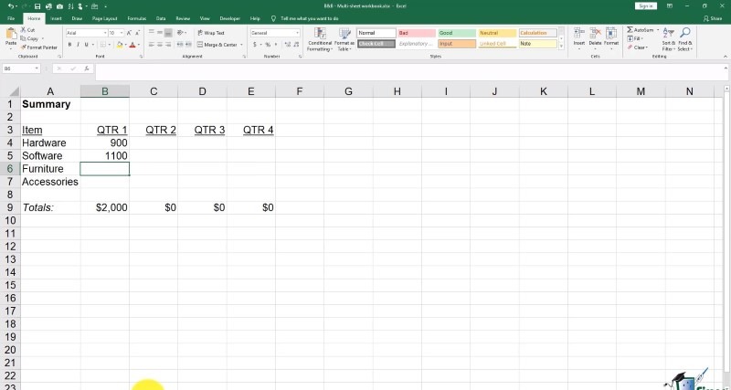Toggle Wrap Text on the cell

(x=211, y=32)
